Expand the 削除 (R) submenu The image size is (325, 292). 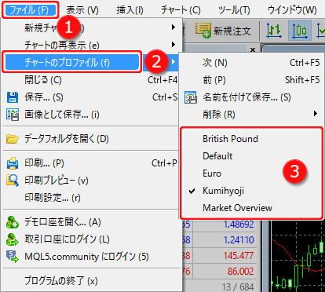click(252, 115)
